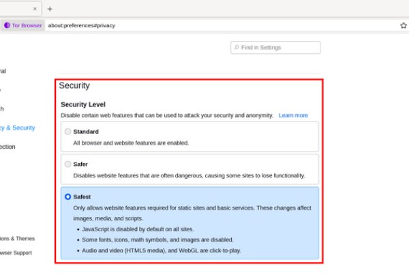This screenshot has width=409, height=273.
Task: Click the Home settings category in the sidebar
Action: 1,89
